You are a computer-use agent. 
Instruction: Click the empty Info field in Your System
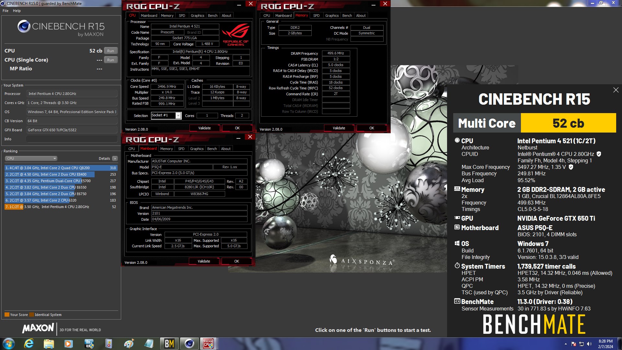pyautogui.click(x=72, y=139)
